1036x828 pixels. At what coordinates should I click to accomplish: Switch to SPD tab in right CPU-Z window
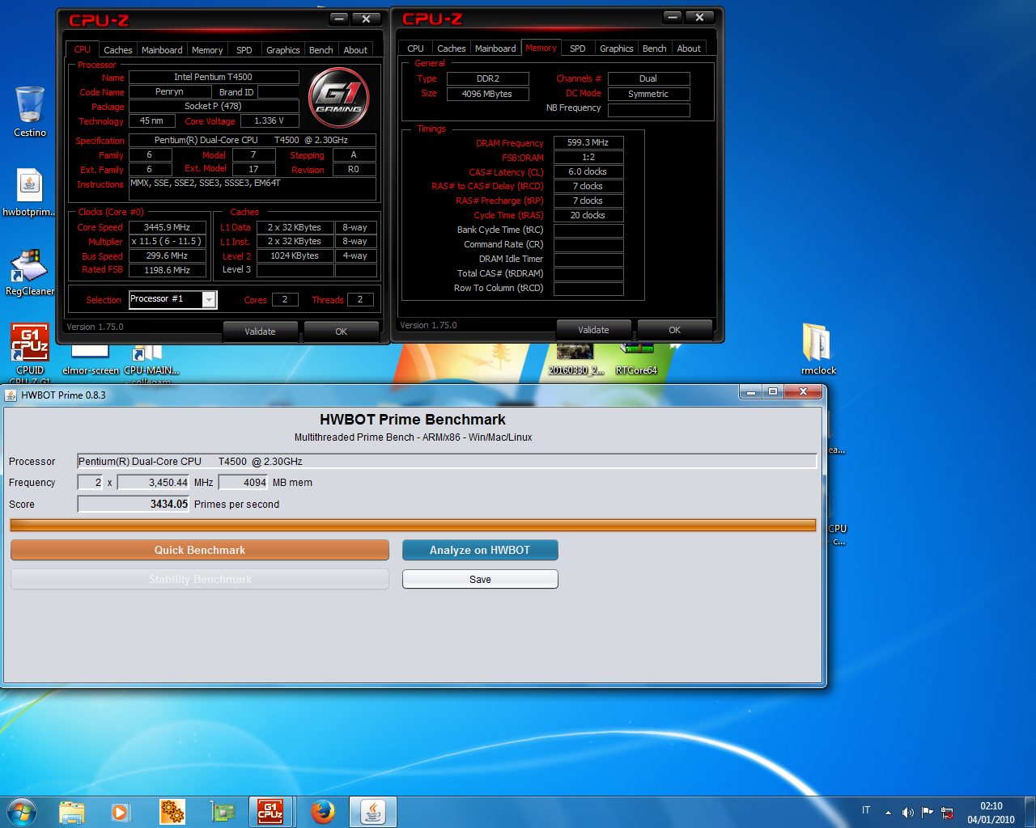578,49
